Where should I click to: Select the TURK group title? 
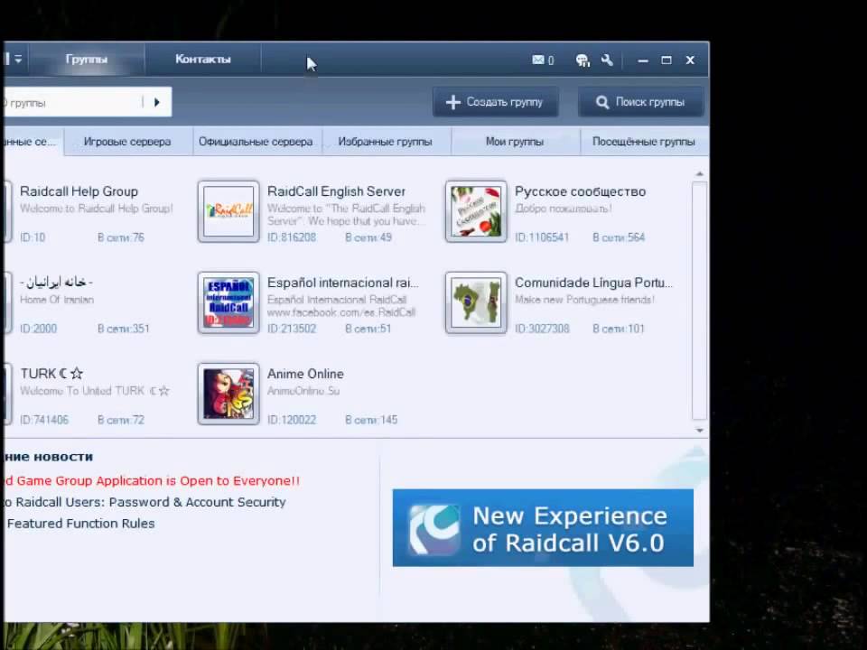(51, 374)
